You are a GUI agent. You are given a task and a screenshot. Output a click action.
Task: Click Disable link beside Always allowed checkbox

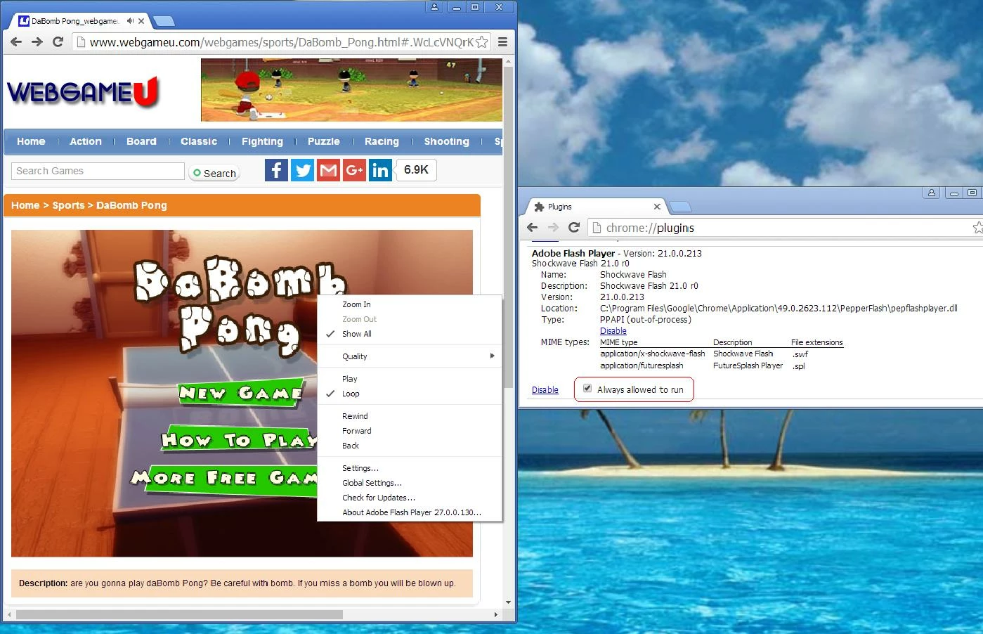(545, 390)
